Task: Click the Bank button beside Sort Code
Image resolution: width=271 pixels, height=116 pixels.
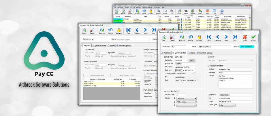Action: 192,60
